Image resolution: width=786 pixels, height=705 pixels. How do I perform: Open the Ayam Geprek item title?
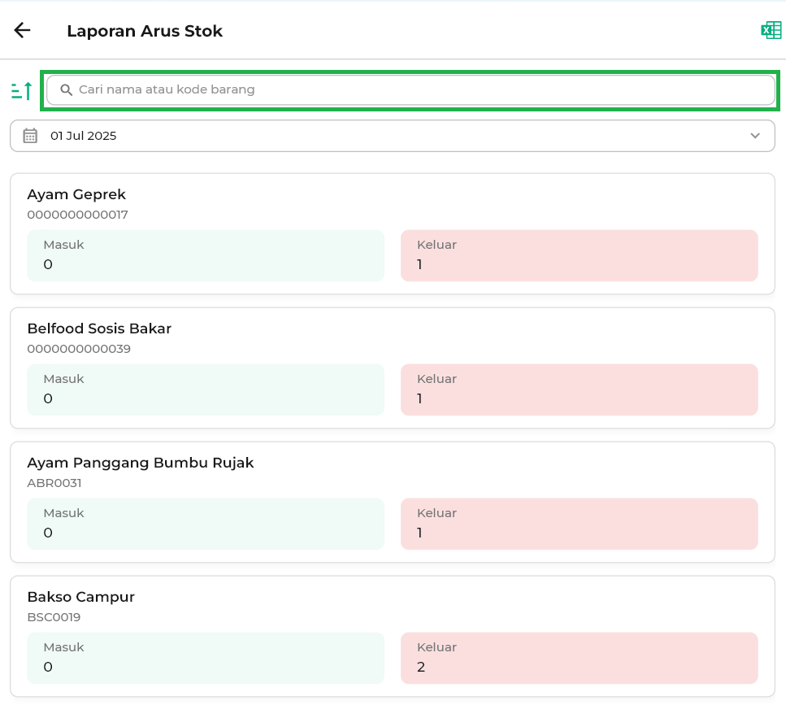pos(76,194)
